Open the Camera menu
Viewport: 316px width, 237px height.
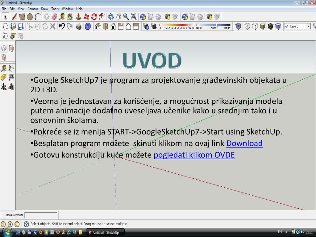pos(33,9)
